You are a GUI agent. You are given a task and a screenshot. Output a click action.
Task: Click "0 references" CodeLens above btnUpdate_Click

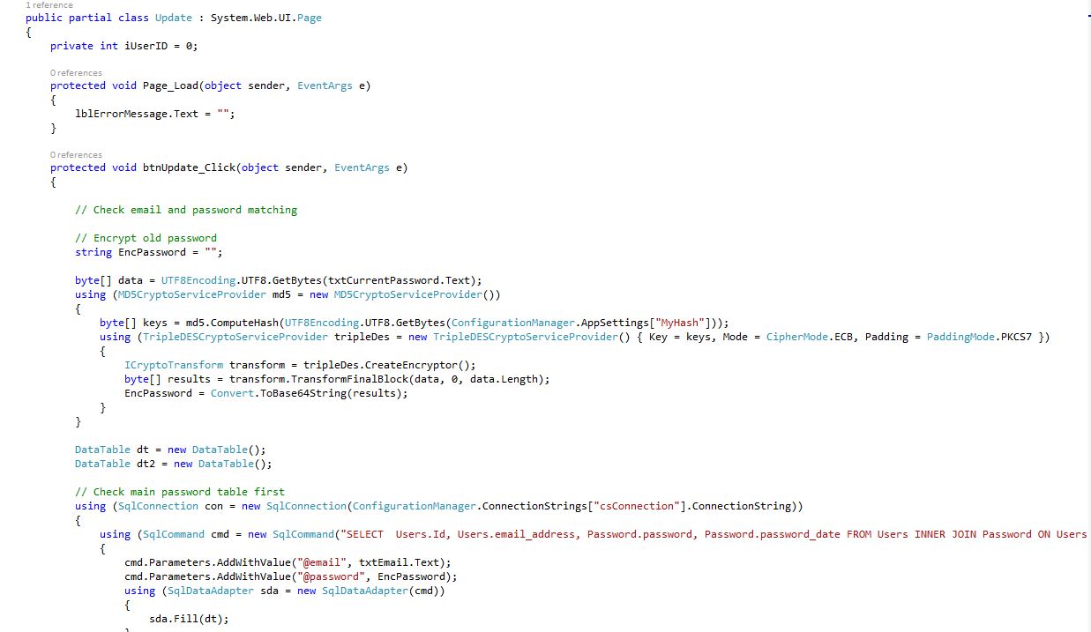(76, 154)
